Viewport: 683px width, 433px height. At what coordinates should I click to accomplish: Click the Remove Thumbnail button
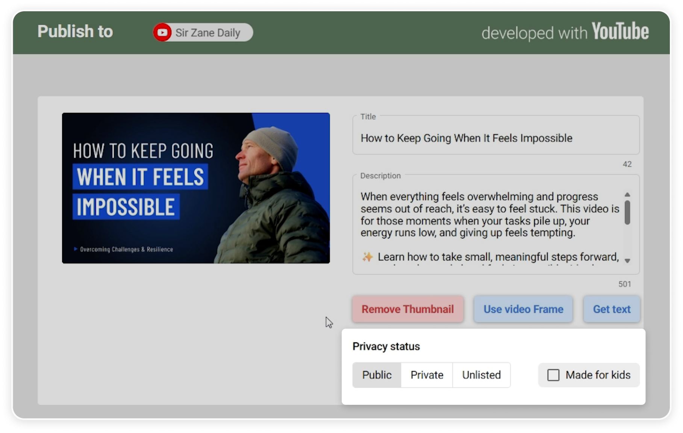click(407, 309)
